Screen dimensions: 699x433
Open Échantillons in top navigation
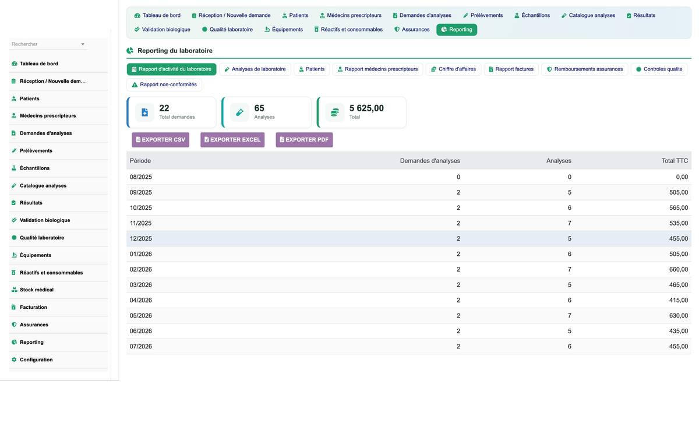[532, 15]
